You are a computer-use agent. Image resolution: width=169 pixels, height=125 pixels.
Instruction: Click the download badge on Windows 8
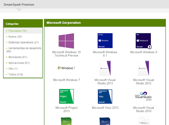coord(149,47)
